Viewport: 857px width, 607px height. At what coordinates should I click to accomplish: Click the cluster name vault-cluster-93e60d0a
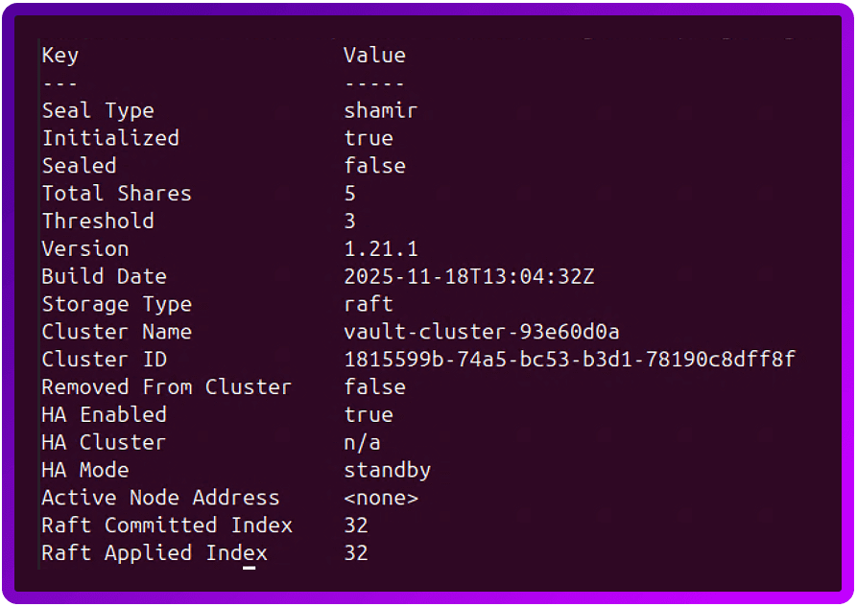(x=482, y=333)
